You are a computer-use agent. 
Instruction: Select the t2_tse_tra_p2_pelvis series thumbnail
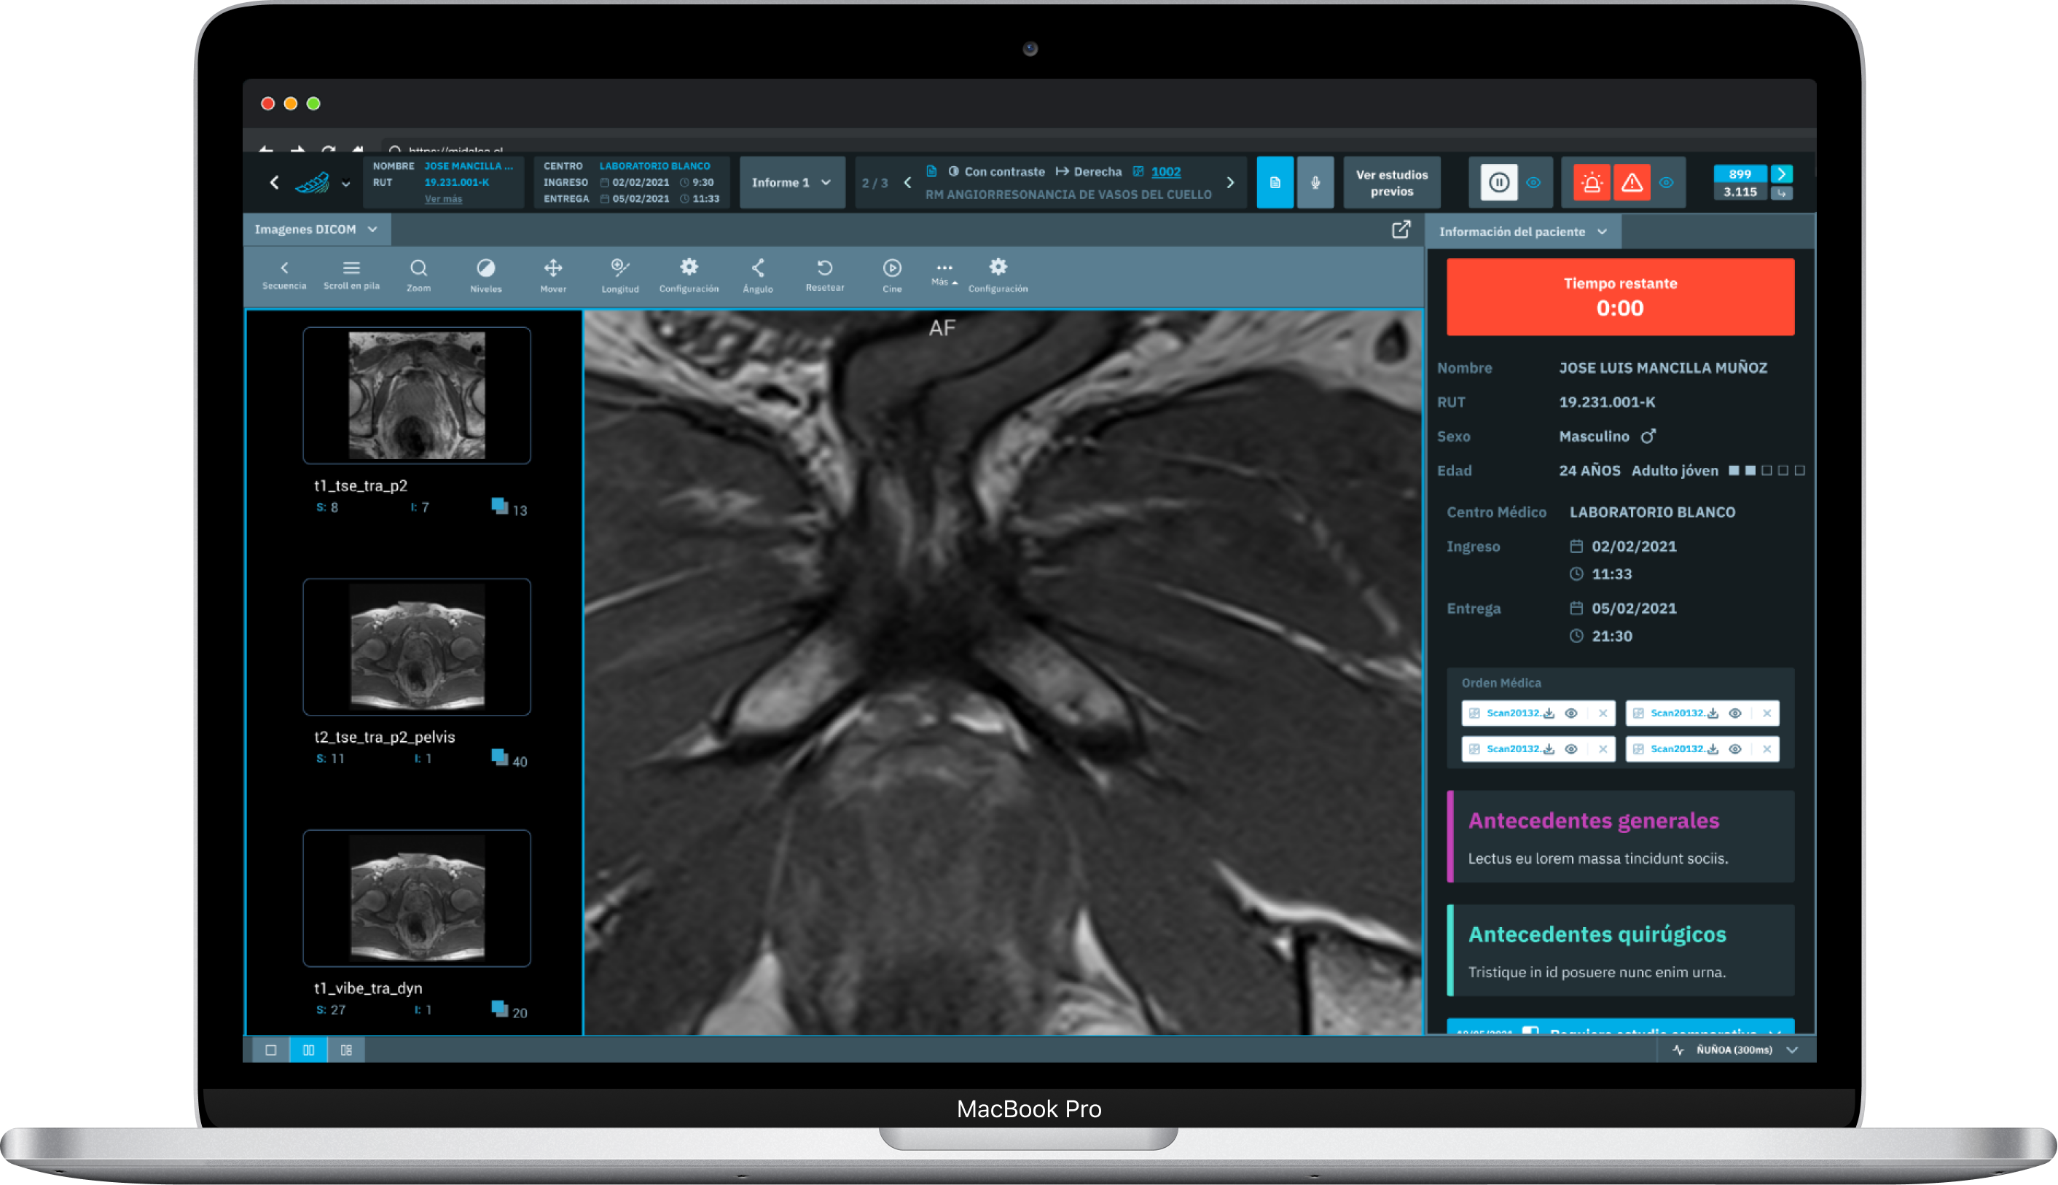(417, 647)
